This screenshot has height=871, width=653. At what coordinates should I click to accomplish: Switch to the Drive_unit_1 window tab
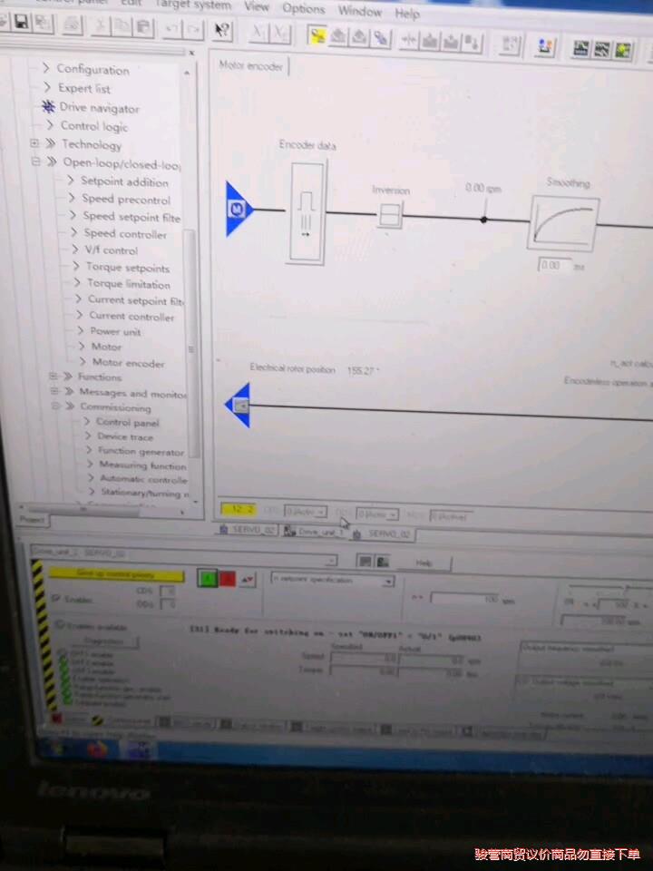(x=315, y=532)
